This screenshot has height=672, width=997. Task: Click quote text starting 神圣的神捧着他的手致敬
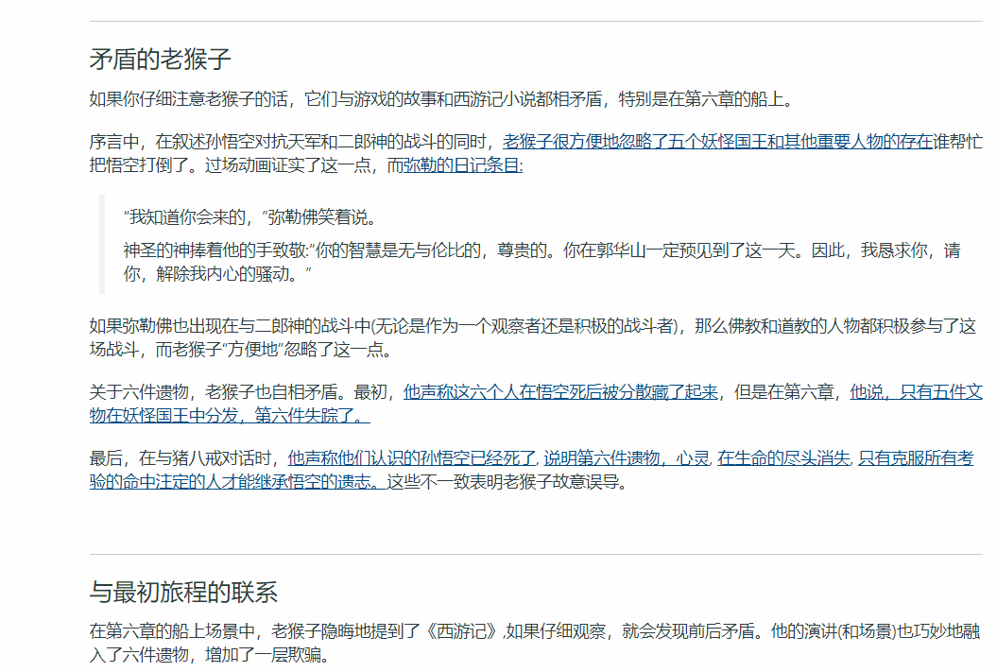click(541, 262)
